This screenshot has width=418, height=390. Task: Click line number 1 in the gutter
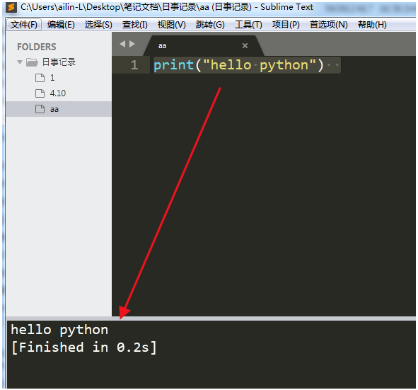click(134, 65)
